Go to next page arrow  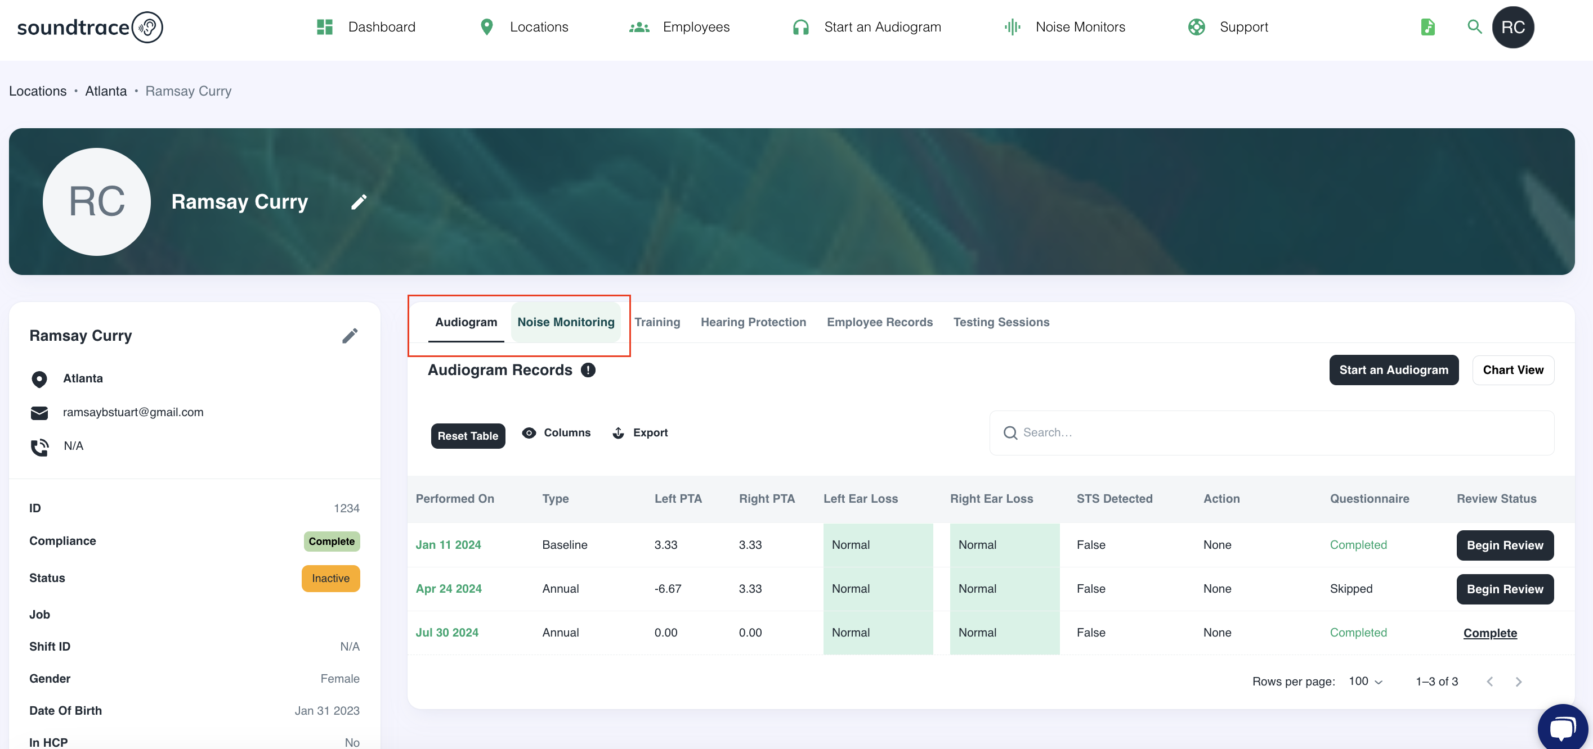click(x=1518, y=682)
